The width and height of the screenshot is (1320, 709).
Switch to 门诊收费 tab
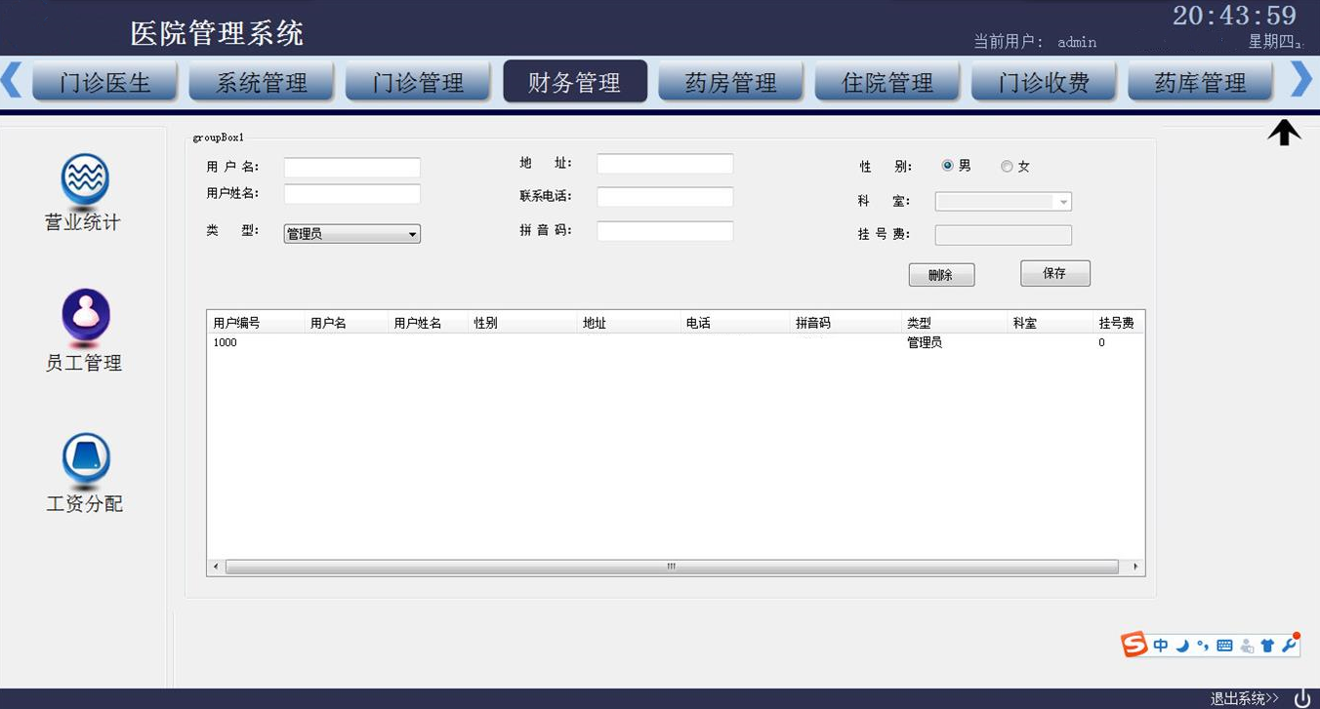click(x=1044, y=82)
